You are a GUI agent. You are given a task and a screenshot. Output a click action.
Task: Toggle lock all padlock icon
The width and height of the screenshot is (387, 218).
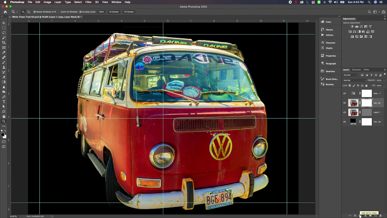point(366,85)
